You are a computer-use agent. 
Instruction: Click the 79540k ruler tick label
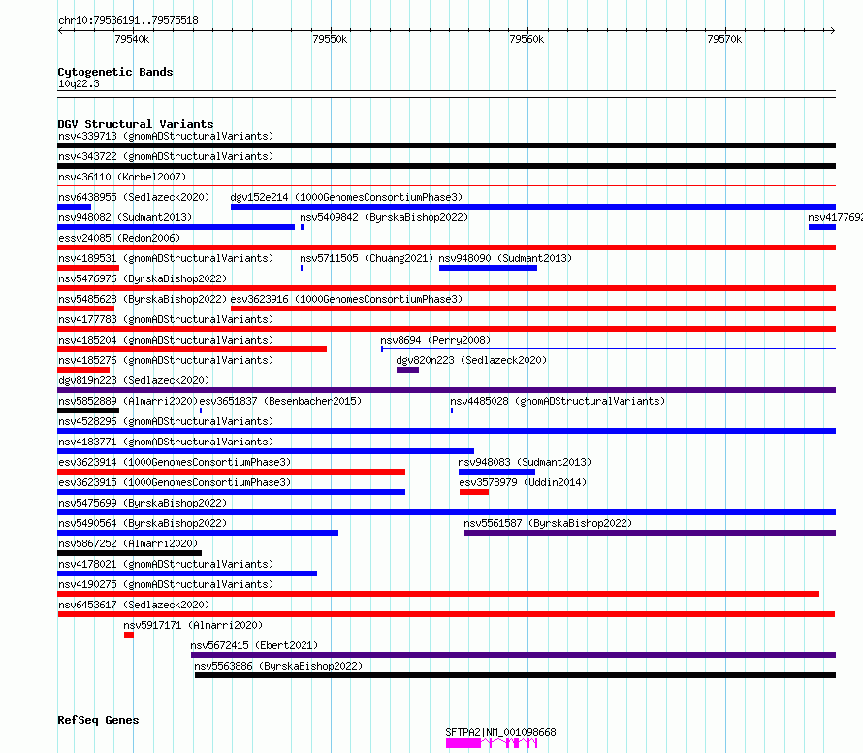click(132, 39)
